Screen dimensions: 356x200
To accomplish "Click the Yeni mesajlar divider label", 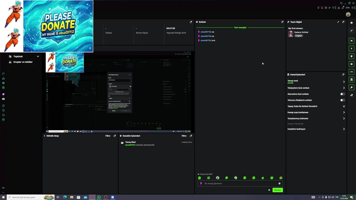I will click(x=240, y=27).
